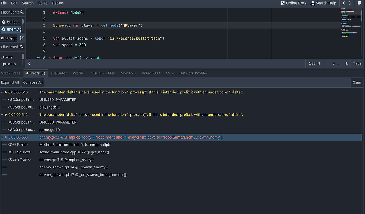Click the Filter Methods search icon
The image size is (365, 214).
[21, 47]
